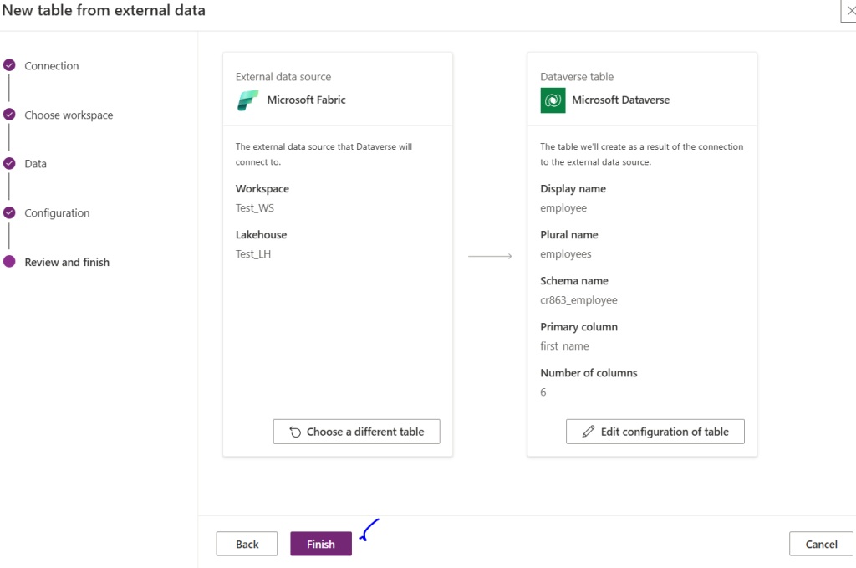Choose a different table
This screenshot has height=568, width=856.
click(356, 432)
